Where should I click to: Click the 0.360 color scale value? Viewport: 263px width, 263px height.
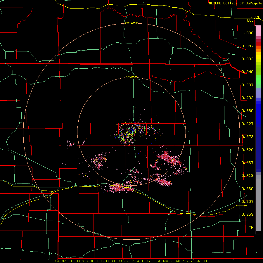pyautogui.click(x=248, y=189)
